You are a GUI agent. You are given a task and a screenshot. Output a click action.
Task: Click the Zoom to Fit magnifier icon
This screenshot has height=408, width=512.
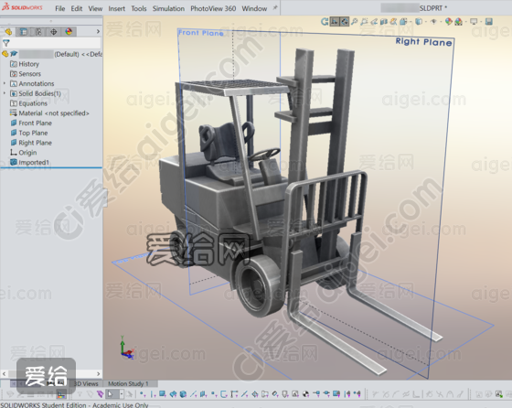point(355,22)
